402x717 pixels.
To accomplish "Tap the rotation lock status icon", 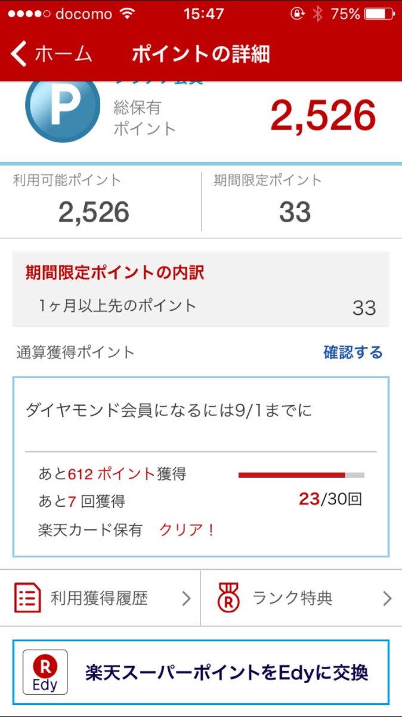I will (297, 14).
